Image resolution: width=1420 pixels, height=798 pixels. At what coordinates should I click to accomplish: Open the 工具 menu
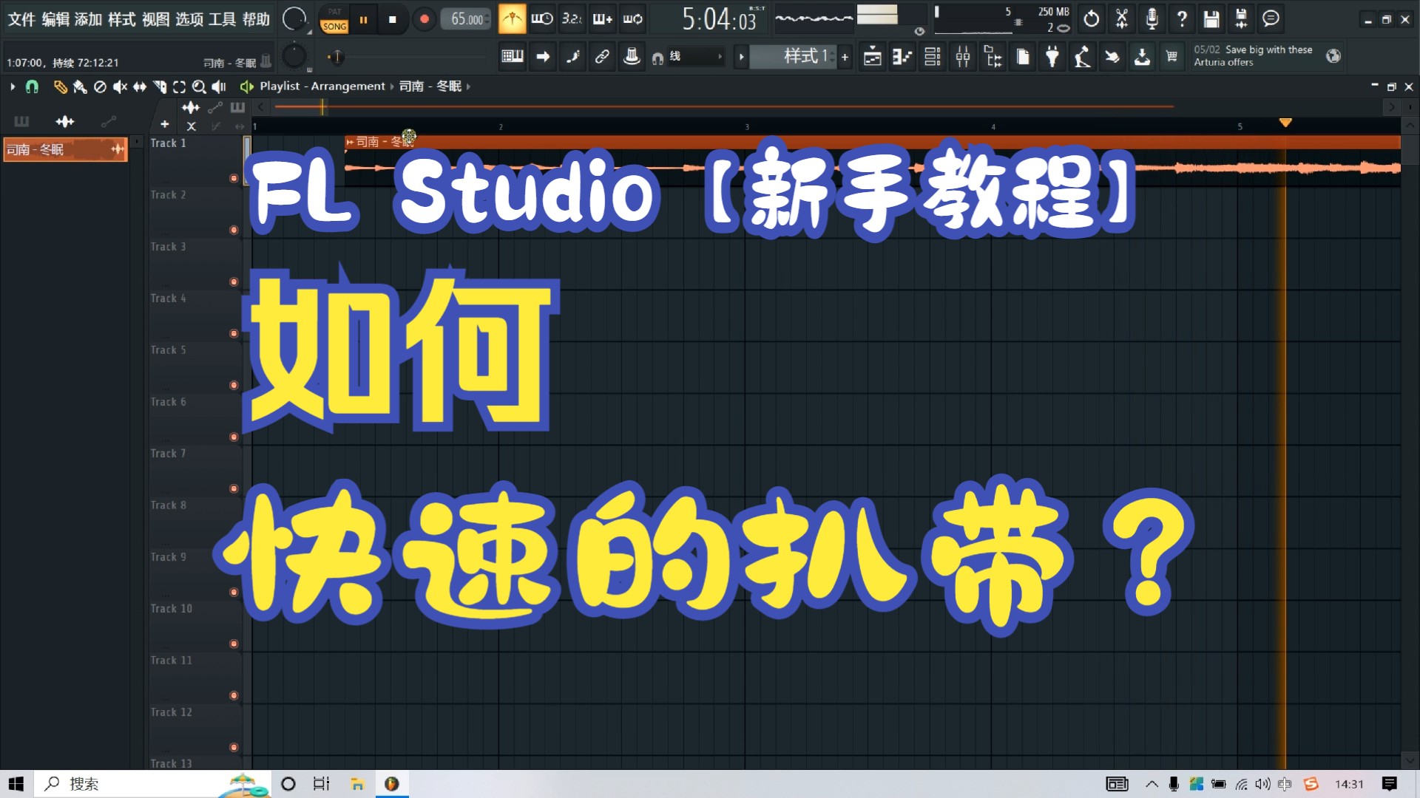pyautogui.click(x=222, y=19)
